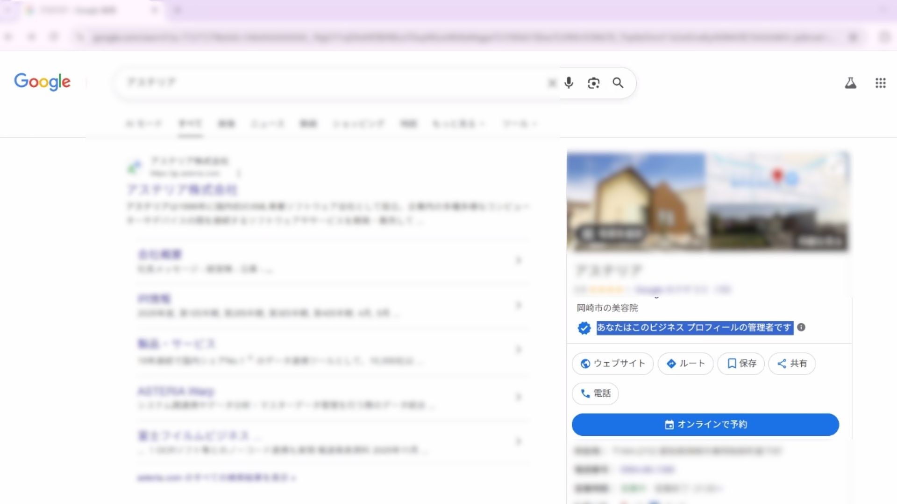This screenshot has height=504, width=897.
Task: Switch to the currently underlined search tab
Action: tap(190, 124)
